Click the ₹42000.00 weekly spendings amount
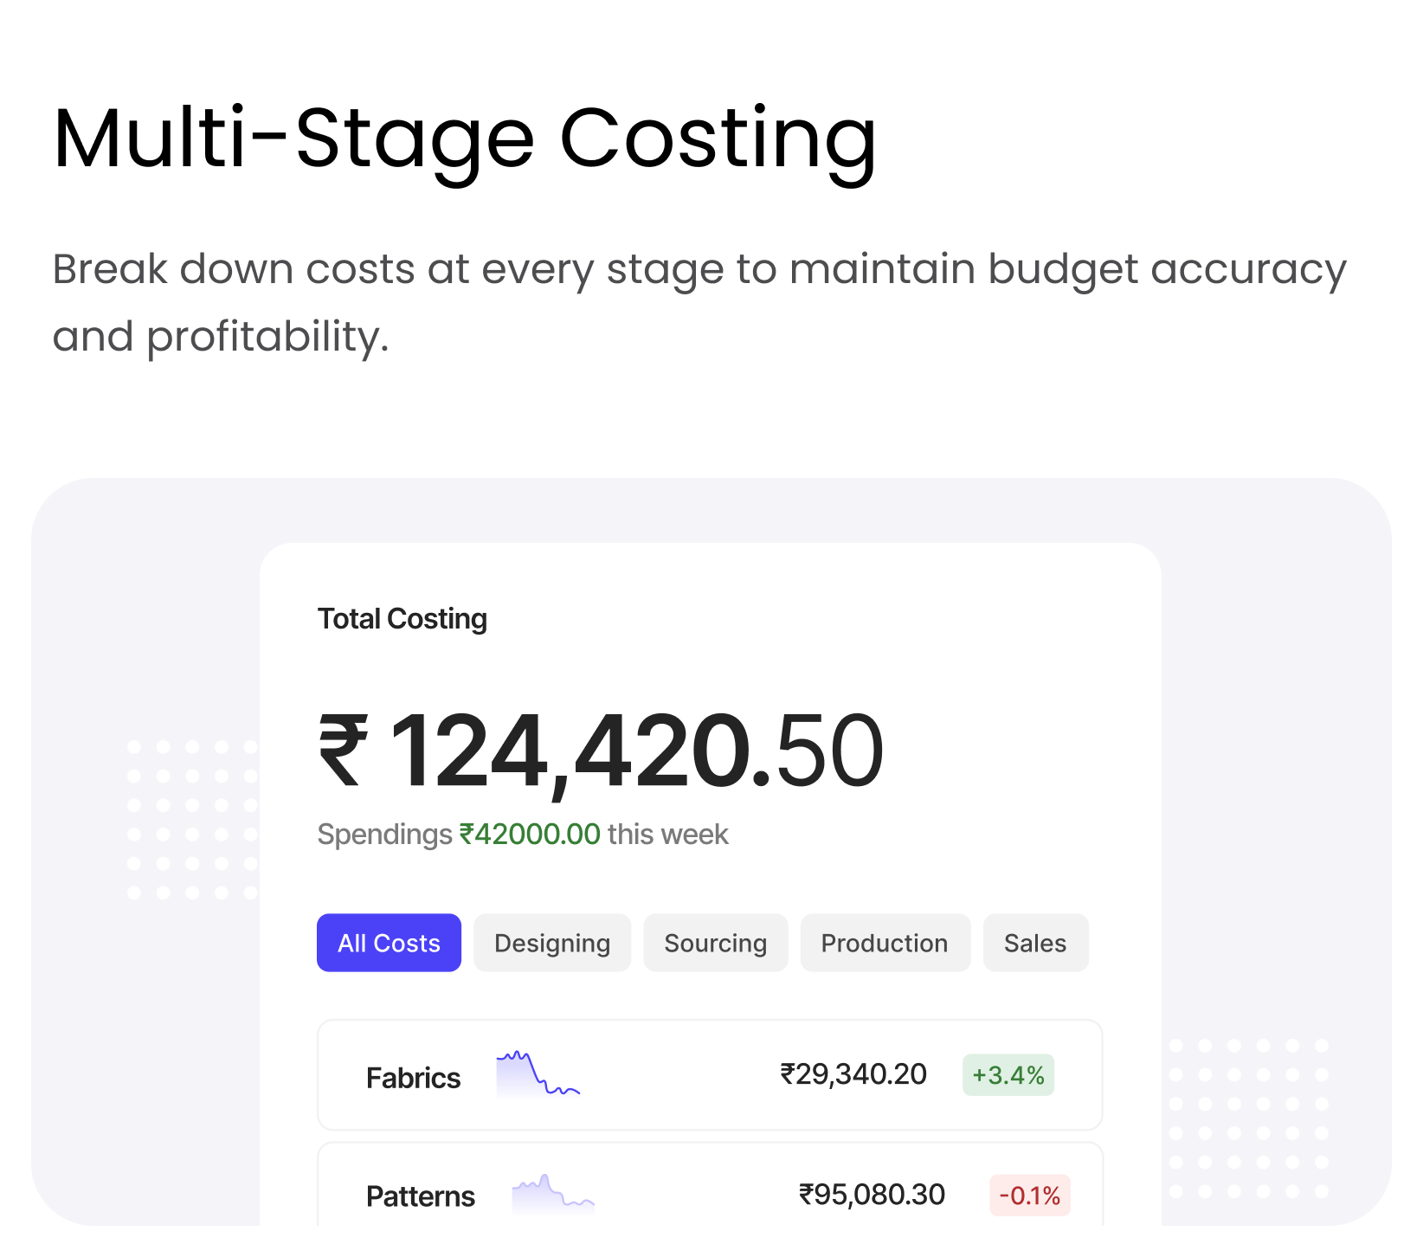 530,835
